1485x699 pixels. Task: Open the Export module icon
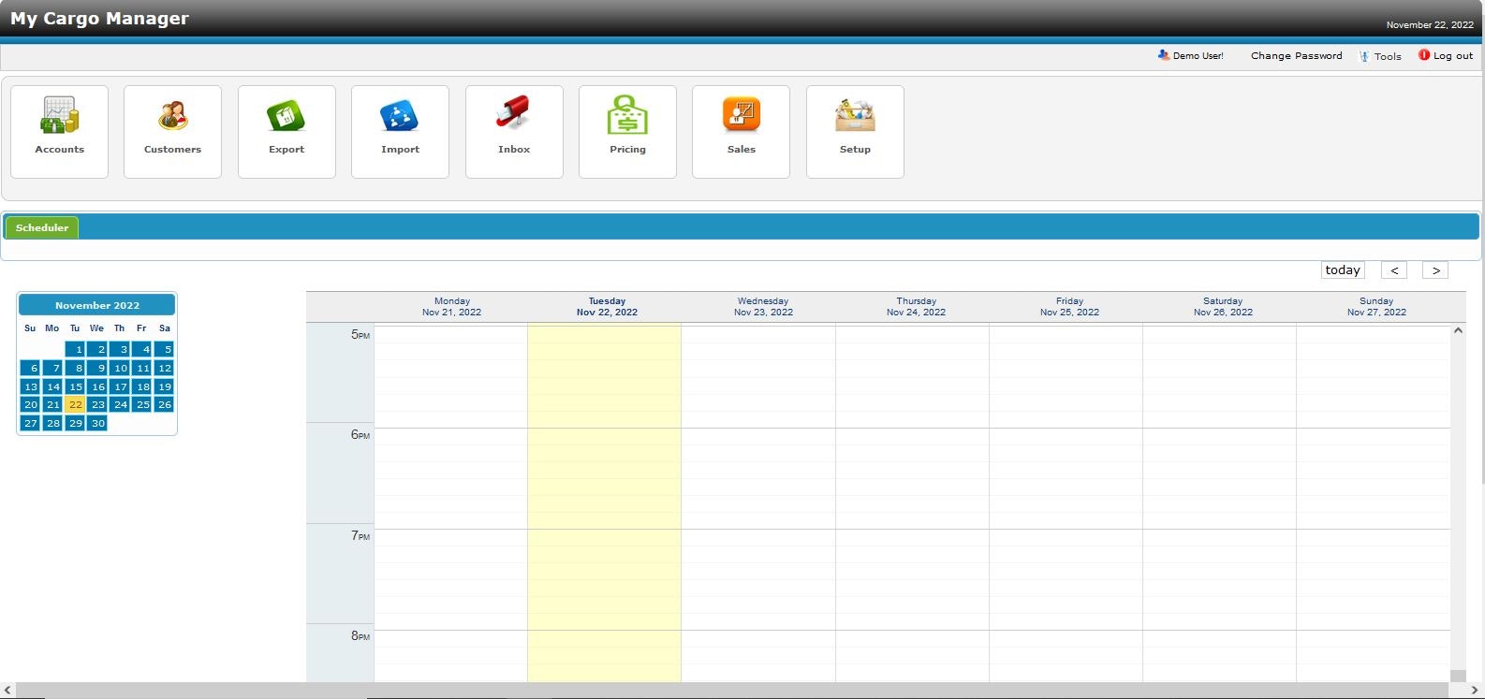coord(287,131)
